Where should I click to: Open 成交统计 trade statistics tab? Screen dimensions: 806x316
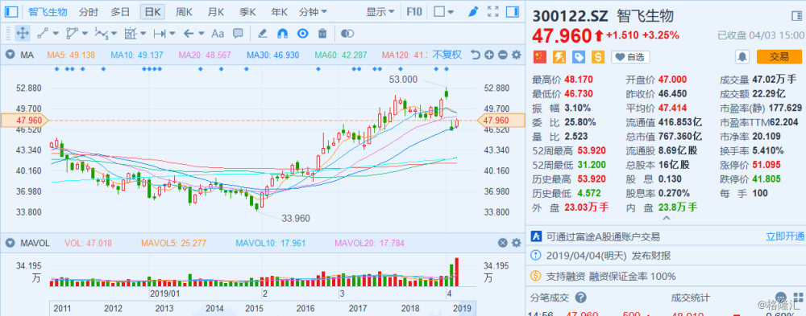pos(691,298)
